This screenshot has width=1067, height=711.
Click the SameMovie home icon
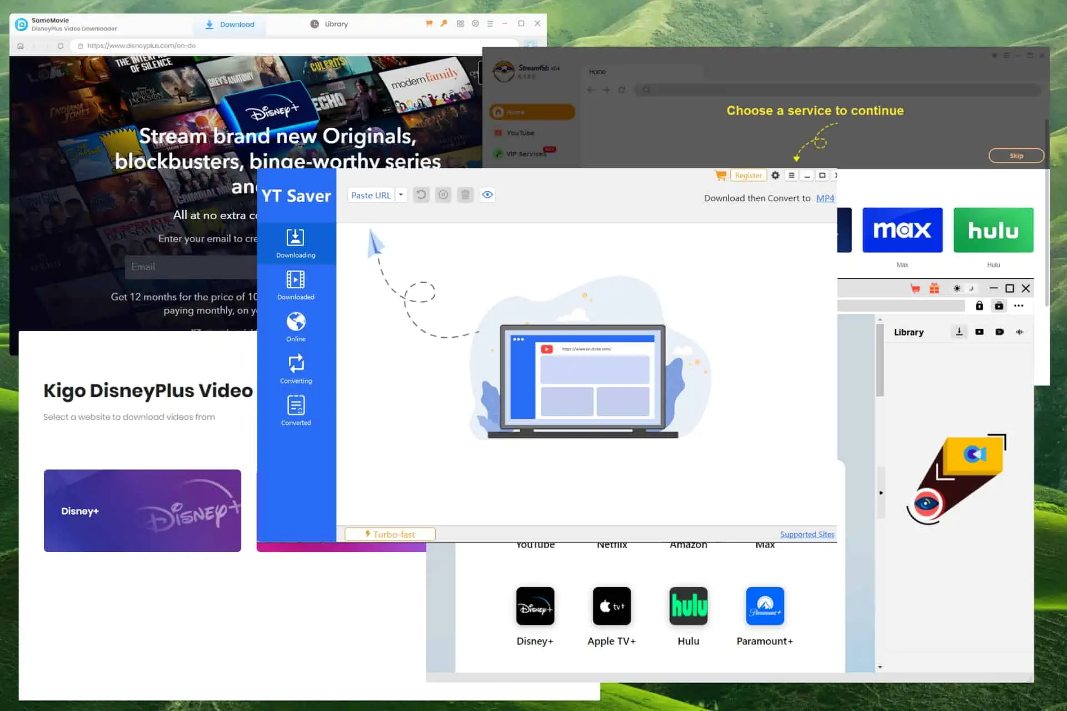21,46
